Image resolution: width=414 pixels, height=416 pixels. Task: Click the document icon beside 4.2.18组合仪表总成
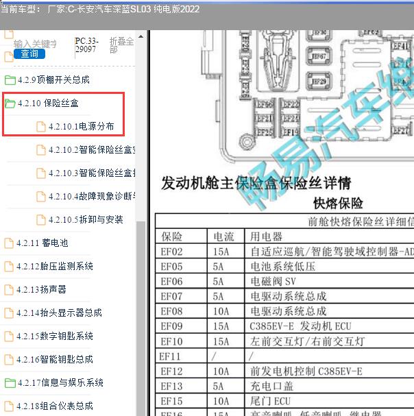[x=9, y=406]
